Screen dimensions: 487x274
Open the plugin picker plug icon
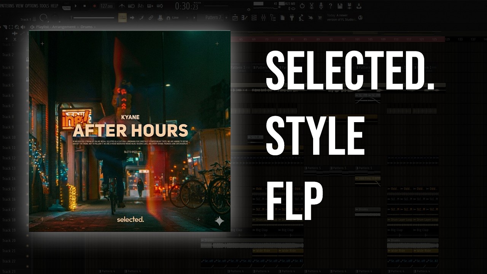[x=292, y=18]
